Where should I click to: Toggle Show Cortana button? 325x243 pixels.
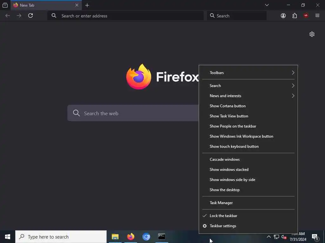click(x=248, y=106)
